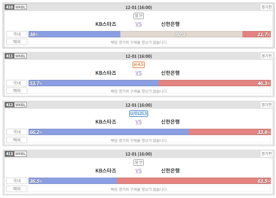Click the WKBL league tag in match 411
The height and width of the screenshot is (198, 276).
pos(20,56)
